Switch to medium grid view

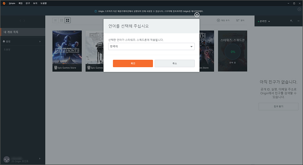(62, 20)
